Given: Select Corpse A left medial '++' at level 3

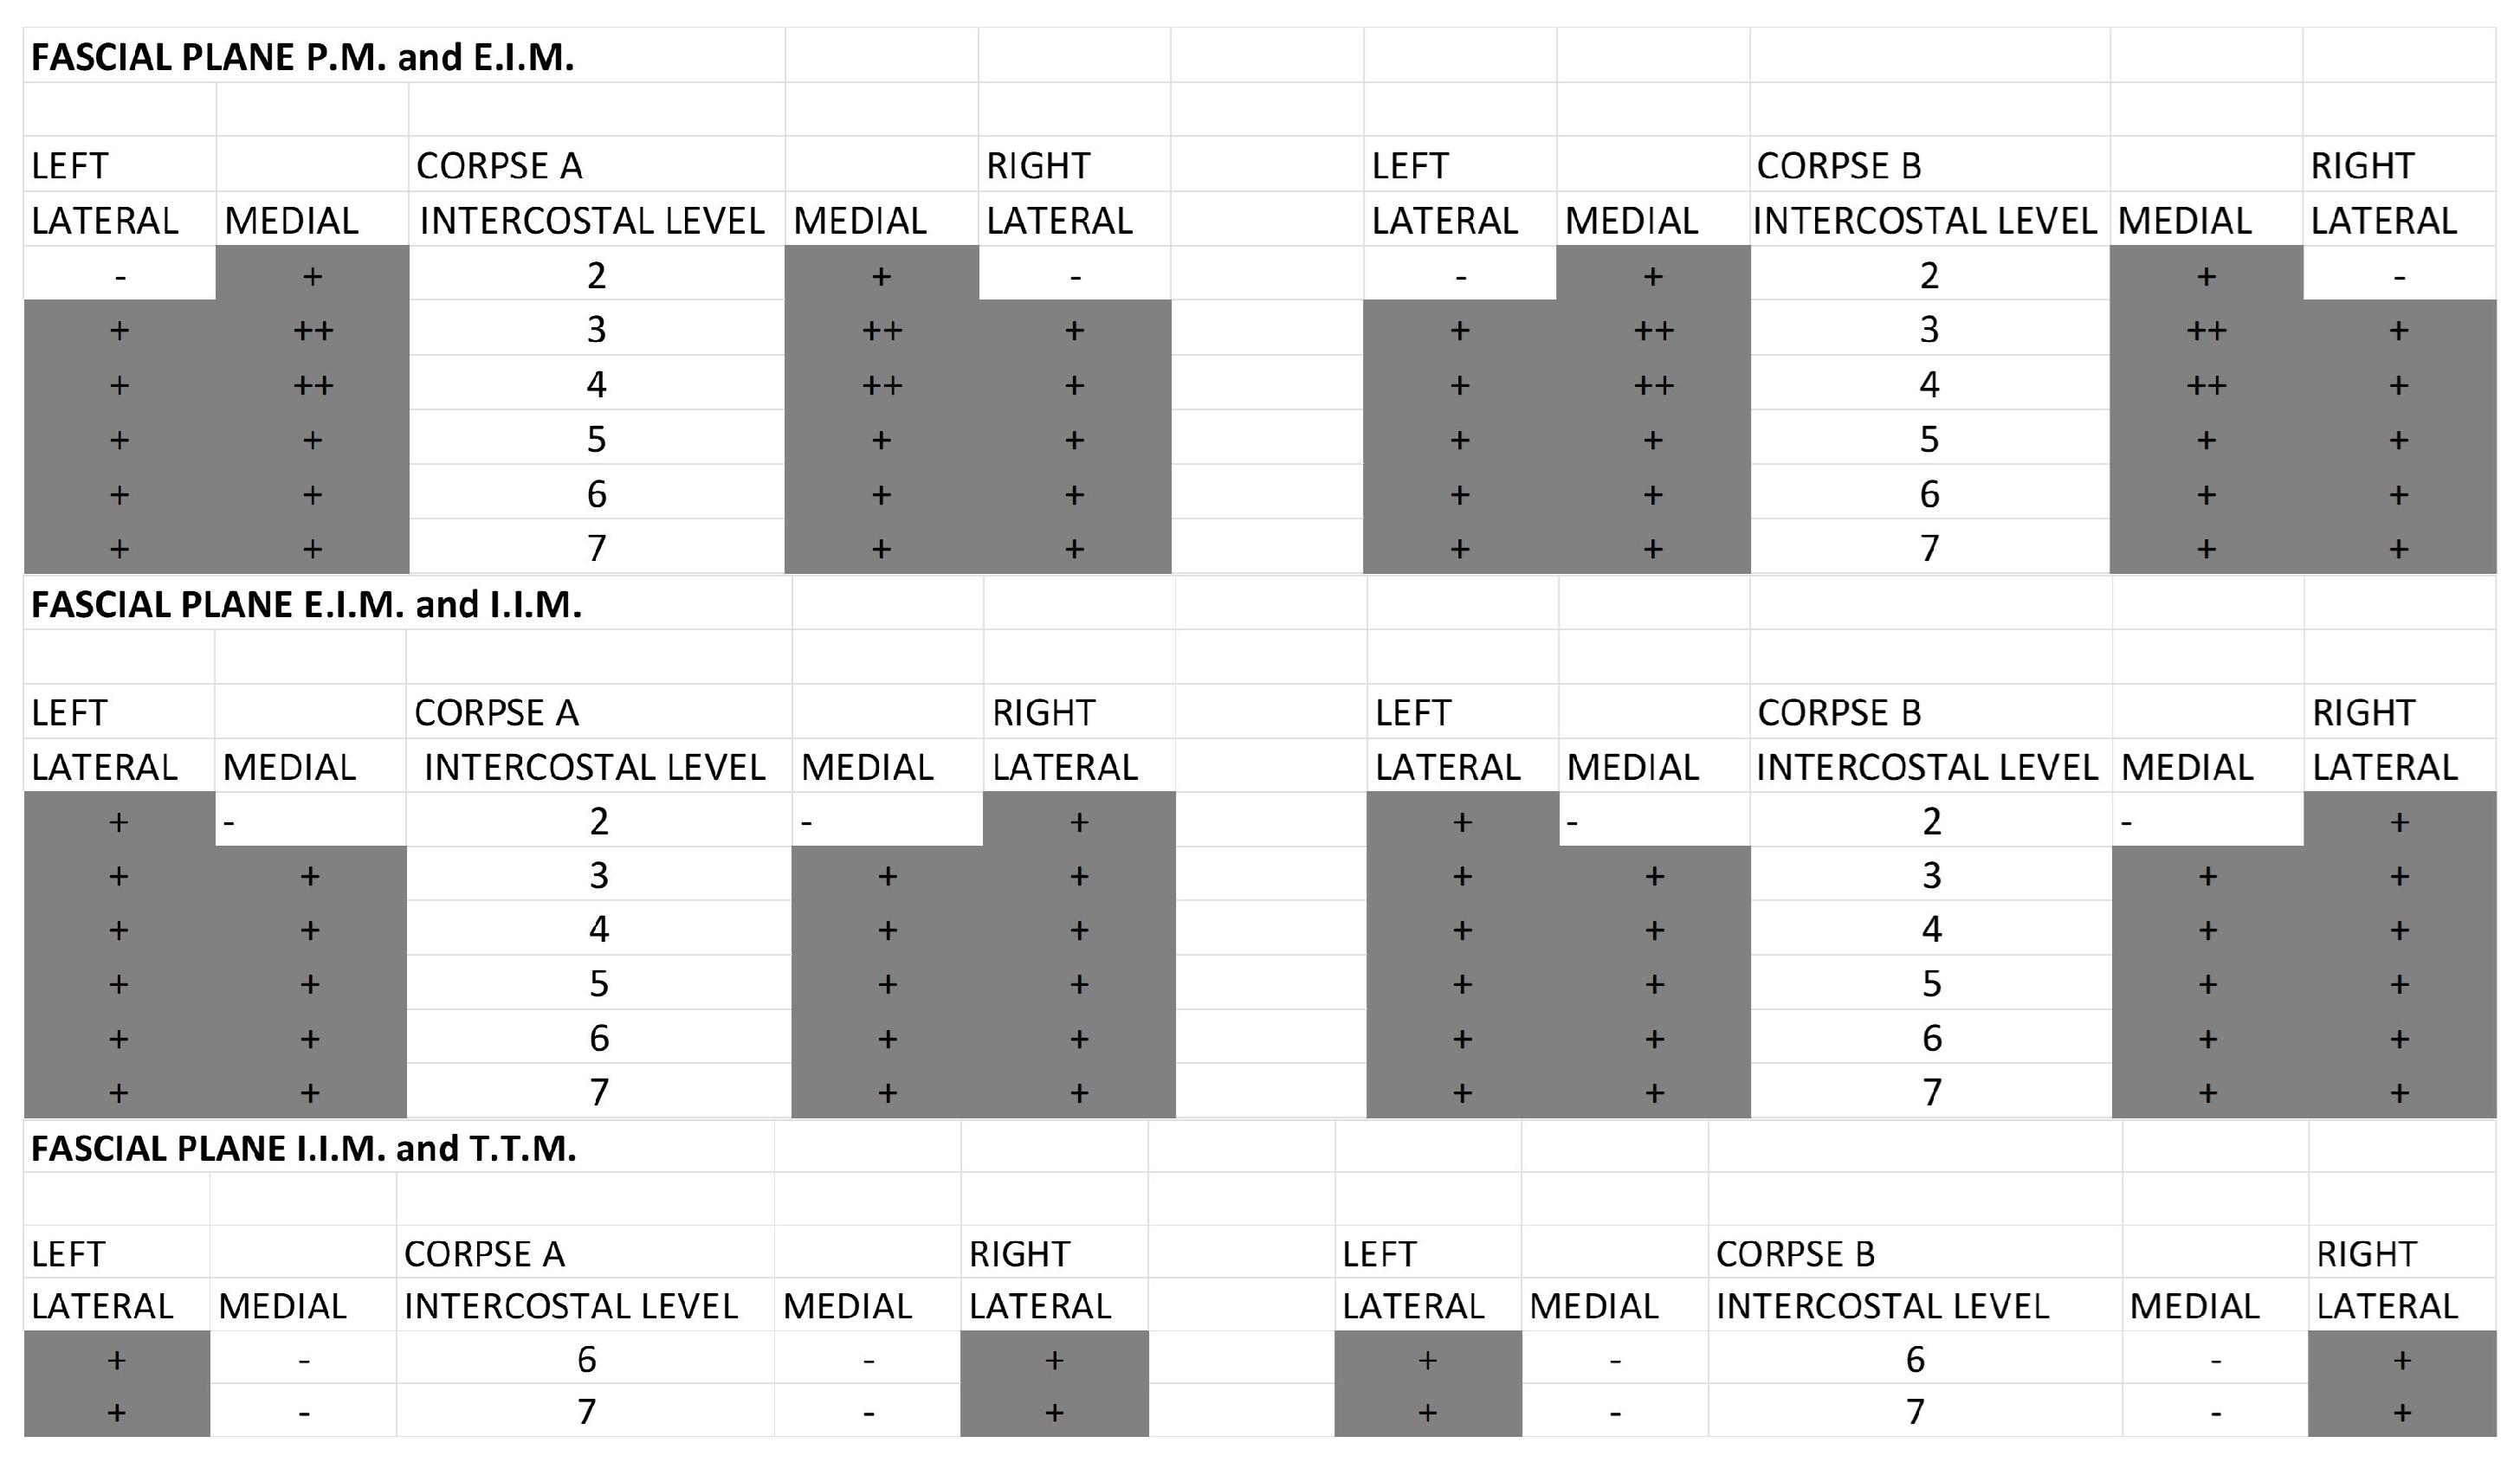Looking at the screenshot, I should pyautogui.click(x=312, y=330).
